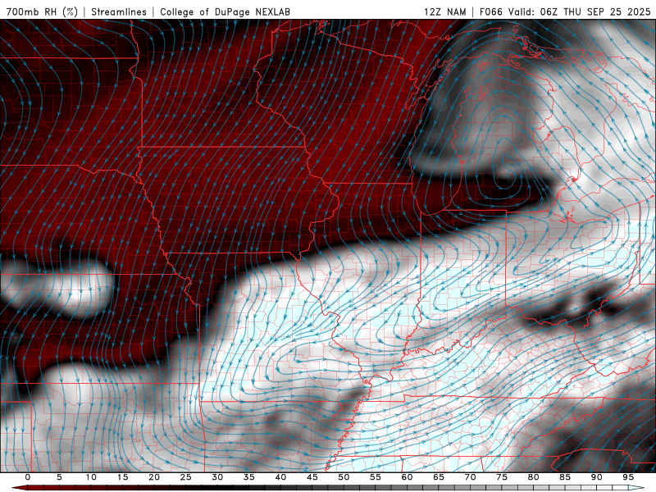The width and height of the screenshot is (656, 492).
Task: Select the 90 value on the RH scale
Action: 596,477
